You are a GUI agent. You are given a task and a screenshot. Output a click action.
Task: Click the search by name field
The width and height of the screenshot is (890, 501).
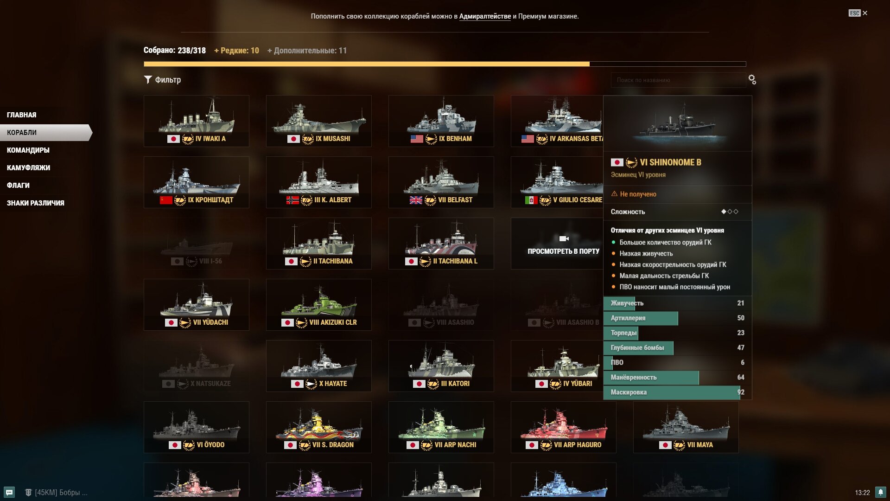(x=678, y=80)
